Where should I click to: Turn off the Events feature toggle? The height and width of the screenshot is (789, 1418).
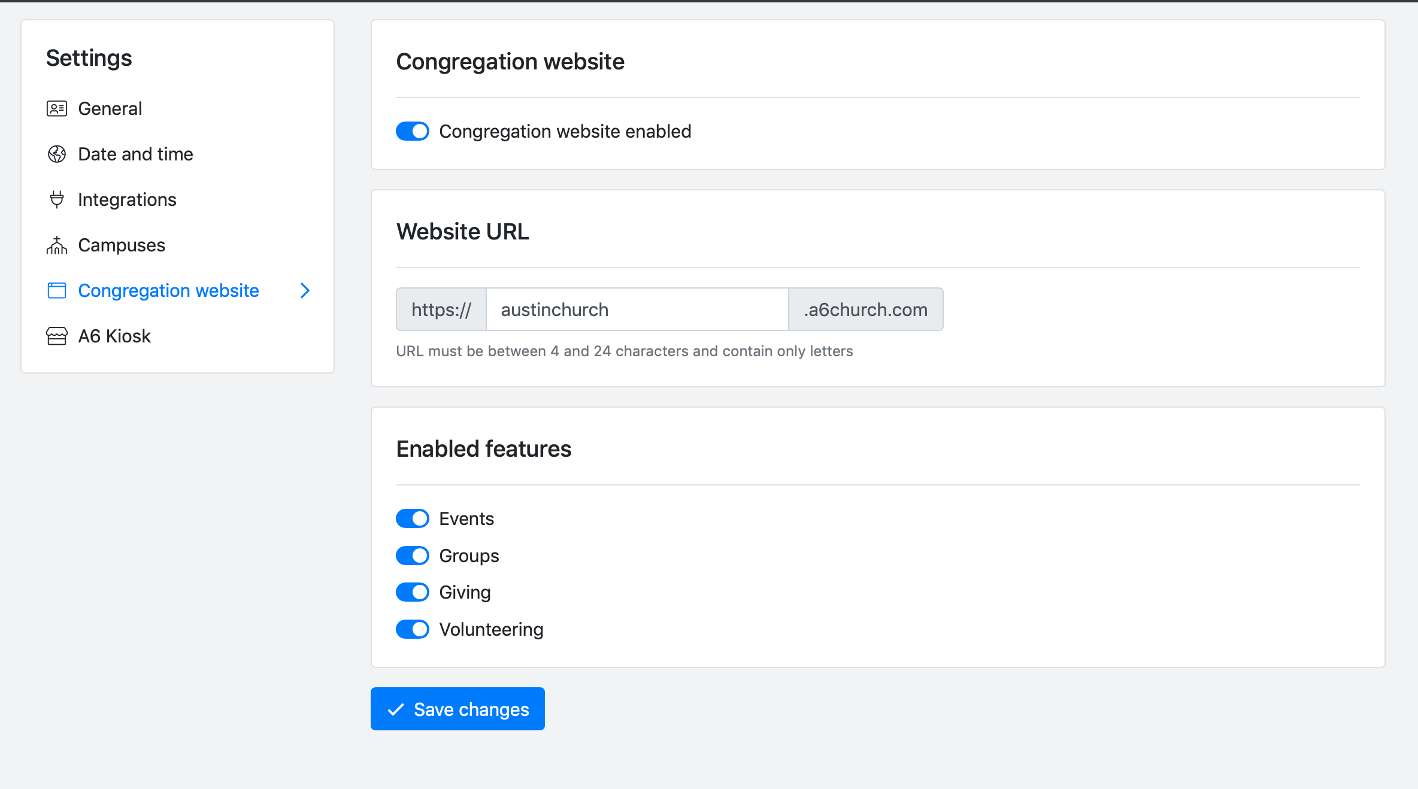tap(413, 518)
